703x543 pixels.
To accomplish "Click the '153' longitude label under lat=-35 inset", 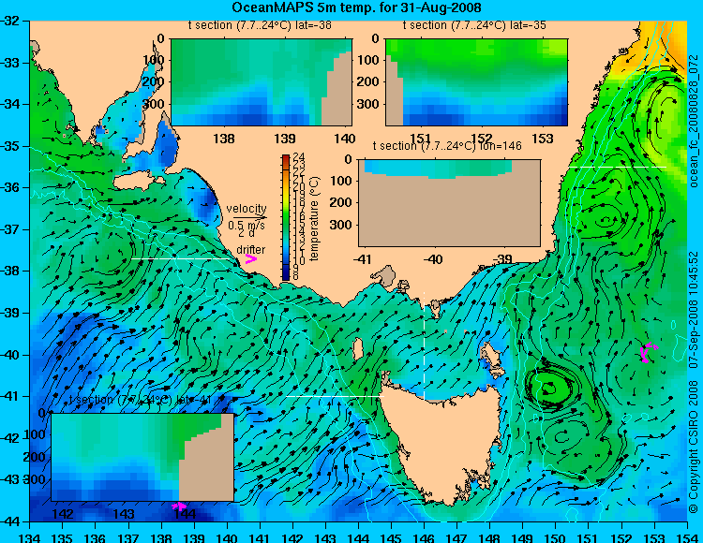I will (543, 139).
